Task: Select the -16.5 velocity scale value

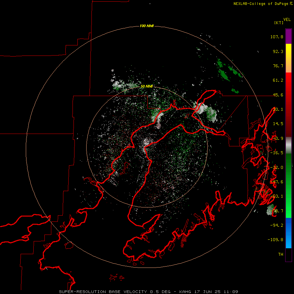Action: [x=277, y=153]
